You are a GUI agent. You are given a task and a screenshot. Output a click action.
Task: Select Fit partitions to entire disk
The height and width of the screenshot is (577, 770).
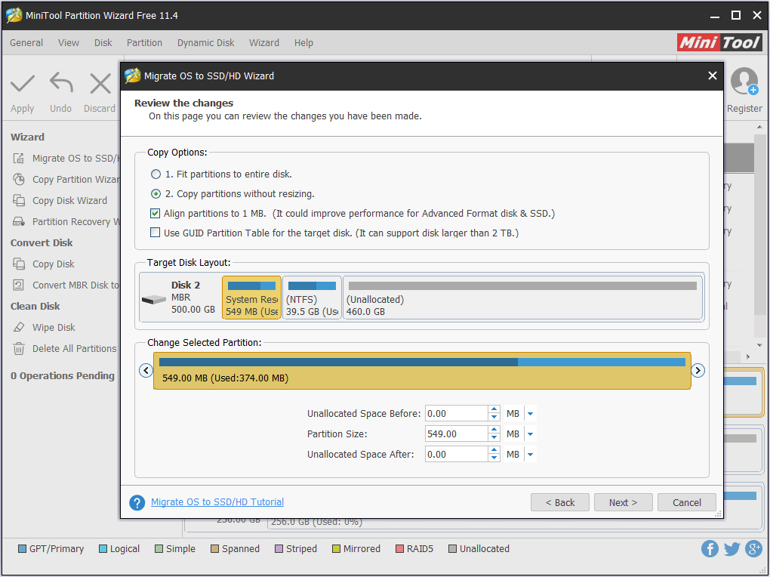[156, 174]
